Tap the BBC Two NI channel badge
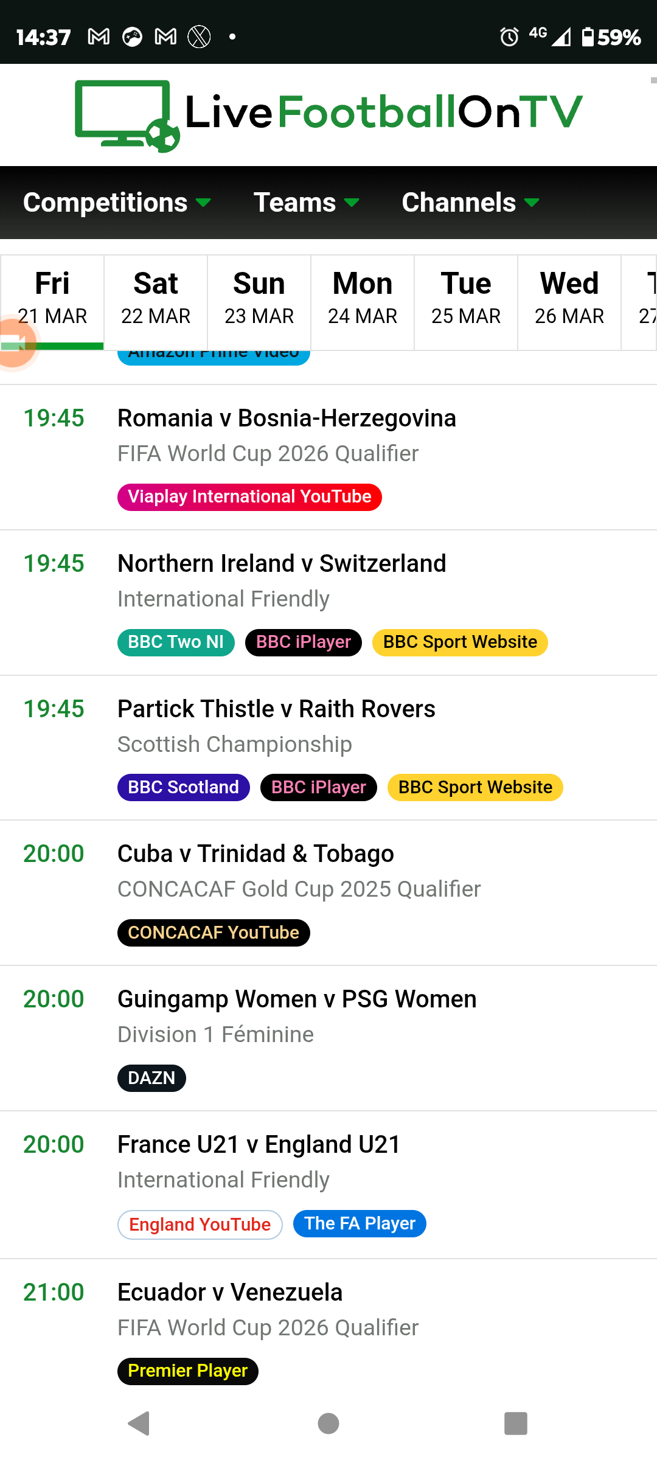 point(176,642)
